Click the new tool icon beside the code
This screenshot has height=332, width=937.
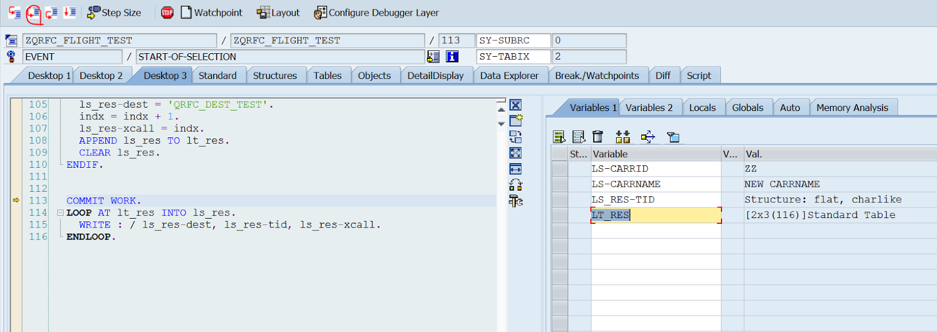(515, 121)
